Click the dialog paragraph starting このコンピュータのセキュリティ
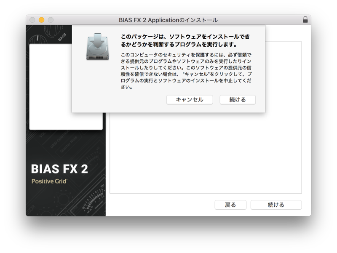Screen dimensions: 337x253 [186, 71]
